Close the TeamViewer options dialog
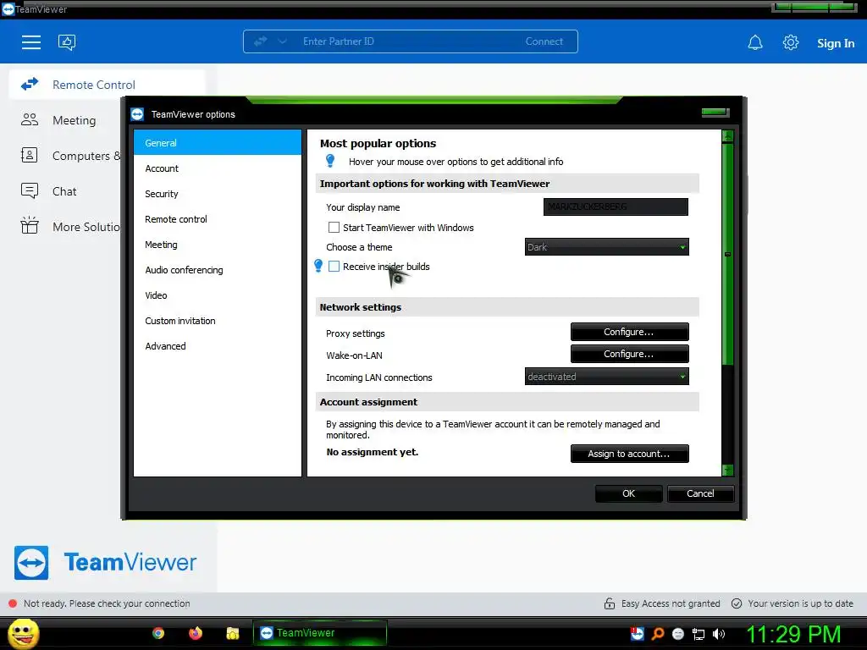Viewport: 867px width, 650px height. pos(715,113)
